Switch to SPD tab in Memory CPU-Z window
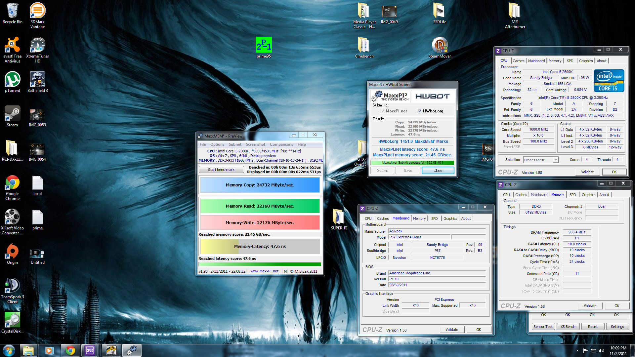 click(x=572, y=195)
